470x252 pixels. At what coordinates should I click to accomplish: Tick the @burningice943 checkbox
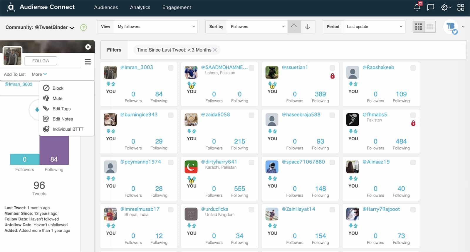[x=171, y=115]
